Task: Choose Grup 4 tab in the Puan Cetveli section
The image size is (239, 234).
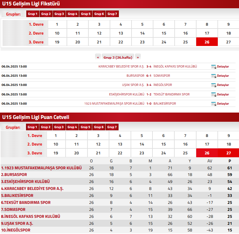Action: pyautogui.click(x=72, y=127)
